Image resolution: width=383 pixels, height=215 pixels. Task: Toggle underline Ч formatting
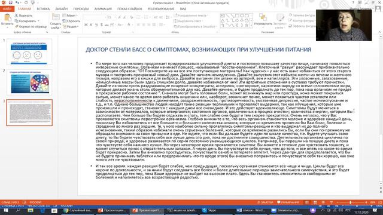click(96, 24)
